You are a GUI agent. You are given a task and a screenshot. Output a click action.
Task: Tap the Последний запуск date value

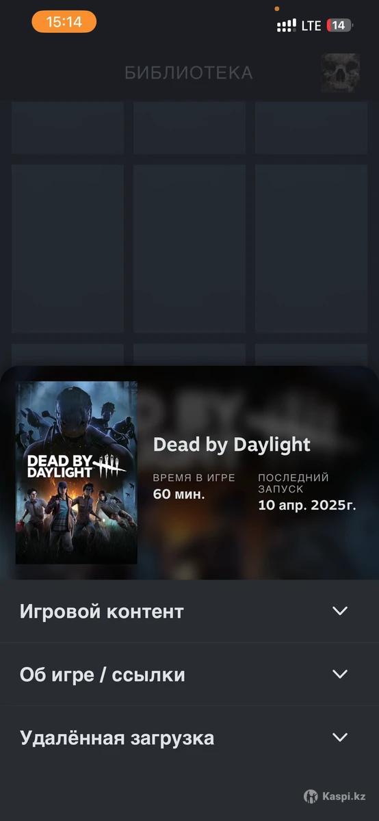click(307, 506)
